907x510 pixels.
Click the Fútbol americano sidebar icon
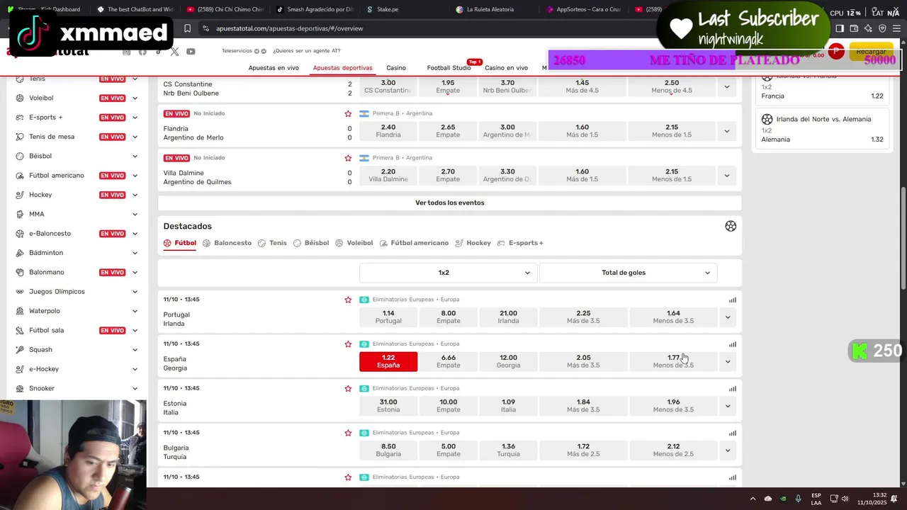point(20,176)
